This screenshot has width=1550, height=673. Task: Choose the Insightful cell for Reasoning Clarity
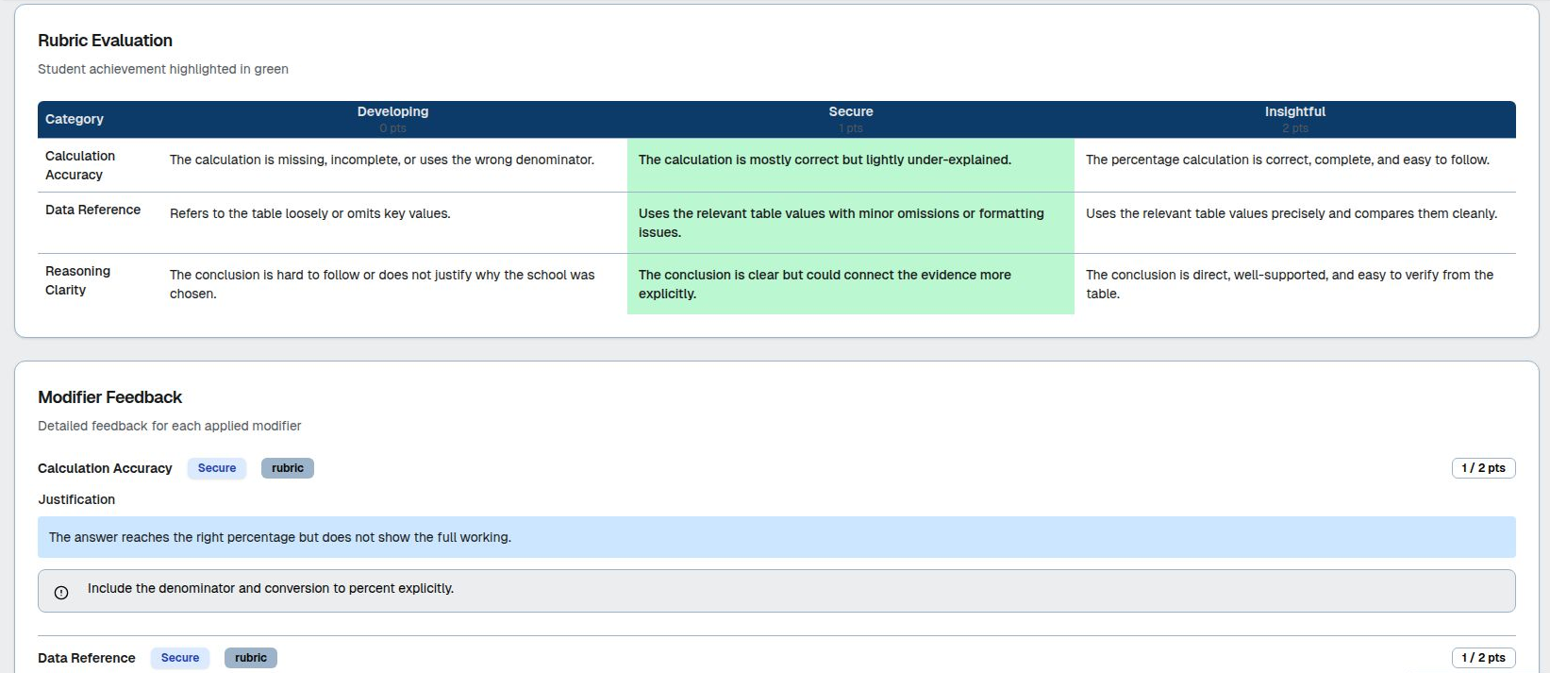point(1294,284)
